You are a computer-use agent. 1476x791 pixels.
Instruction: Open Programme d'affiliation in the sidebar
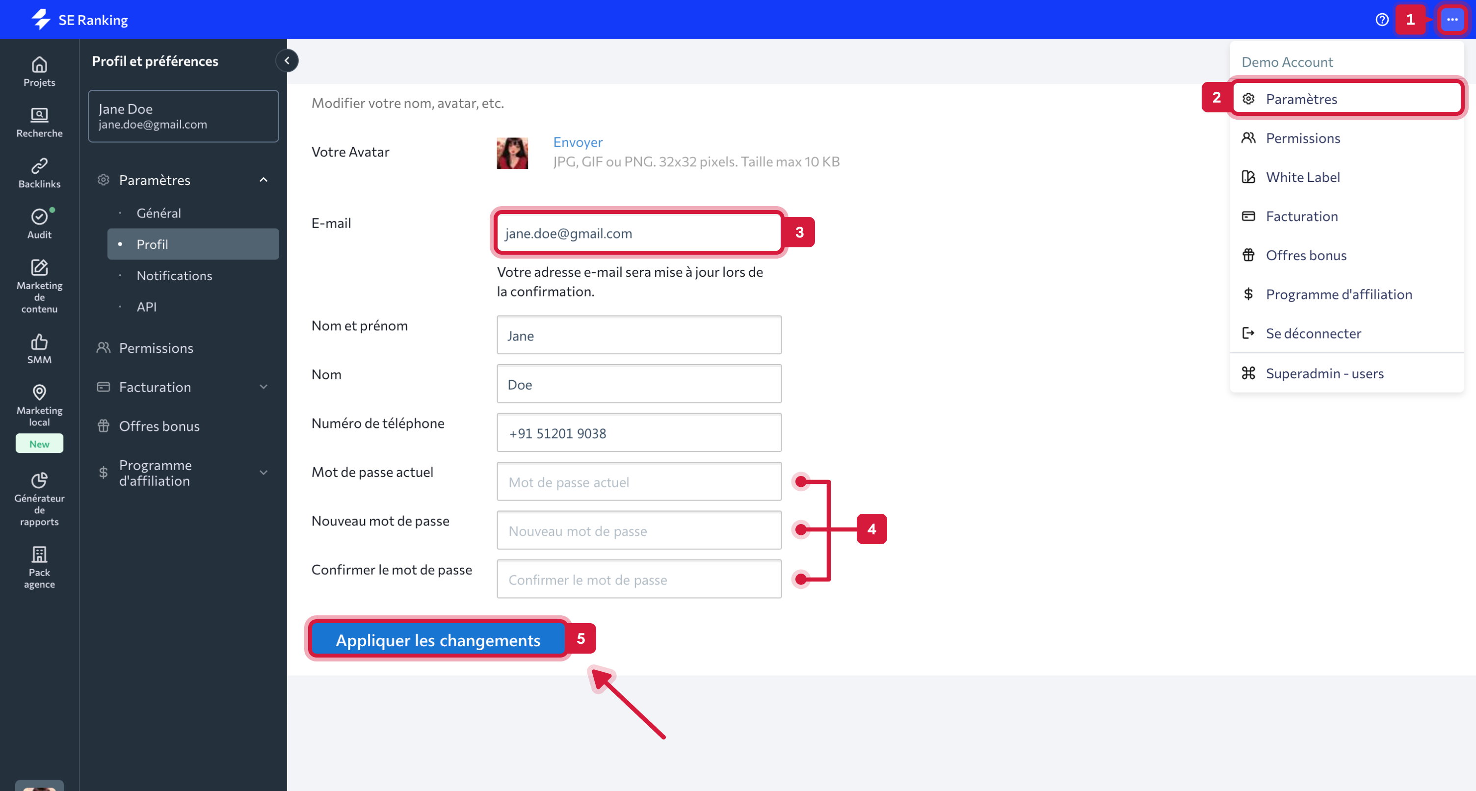point(155,473)
